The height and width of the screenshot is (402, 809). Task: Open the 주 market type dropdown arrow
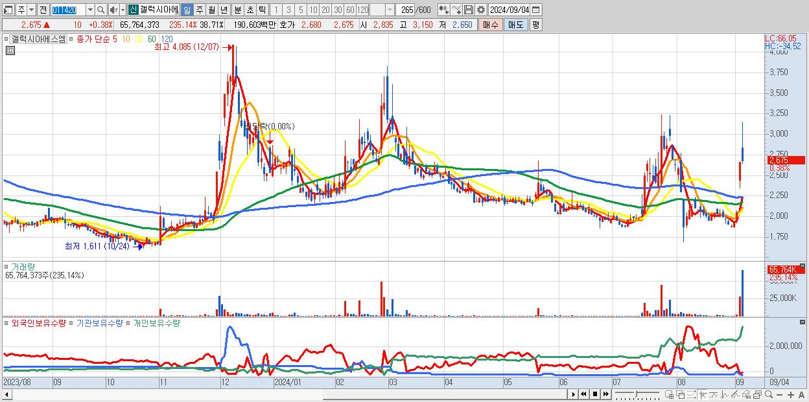pyautogui.click(x=31, y=10)
